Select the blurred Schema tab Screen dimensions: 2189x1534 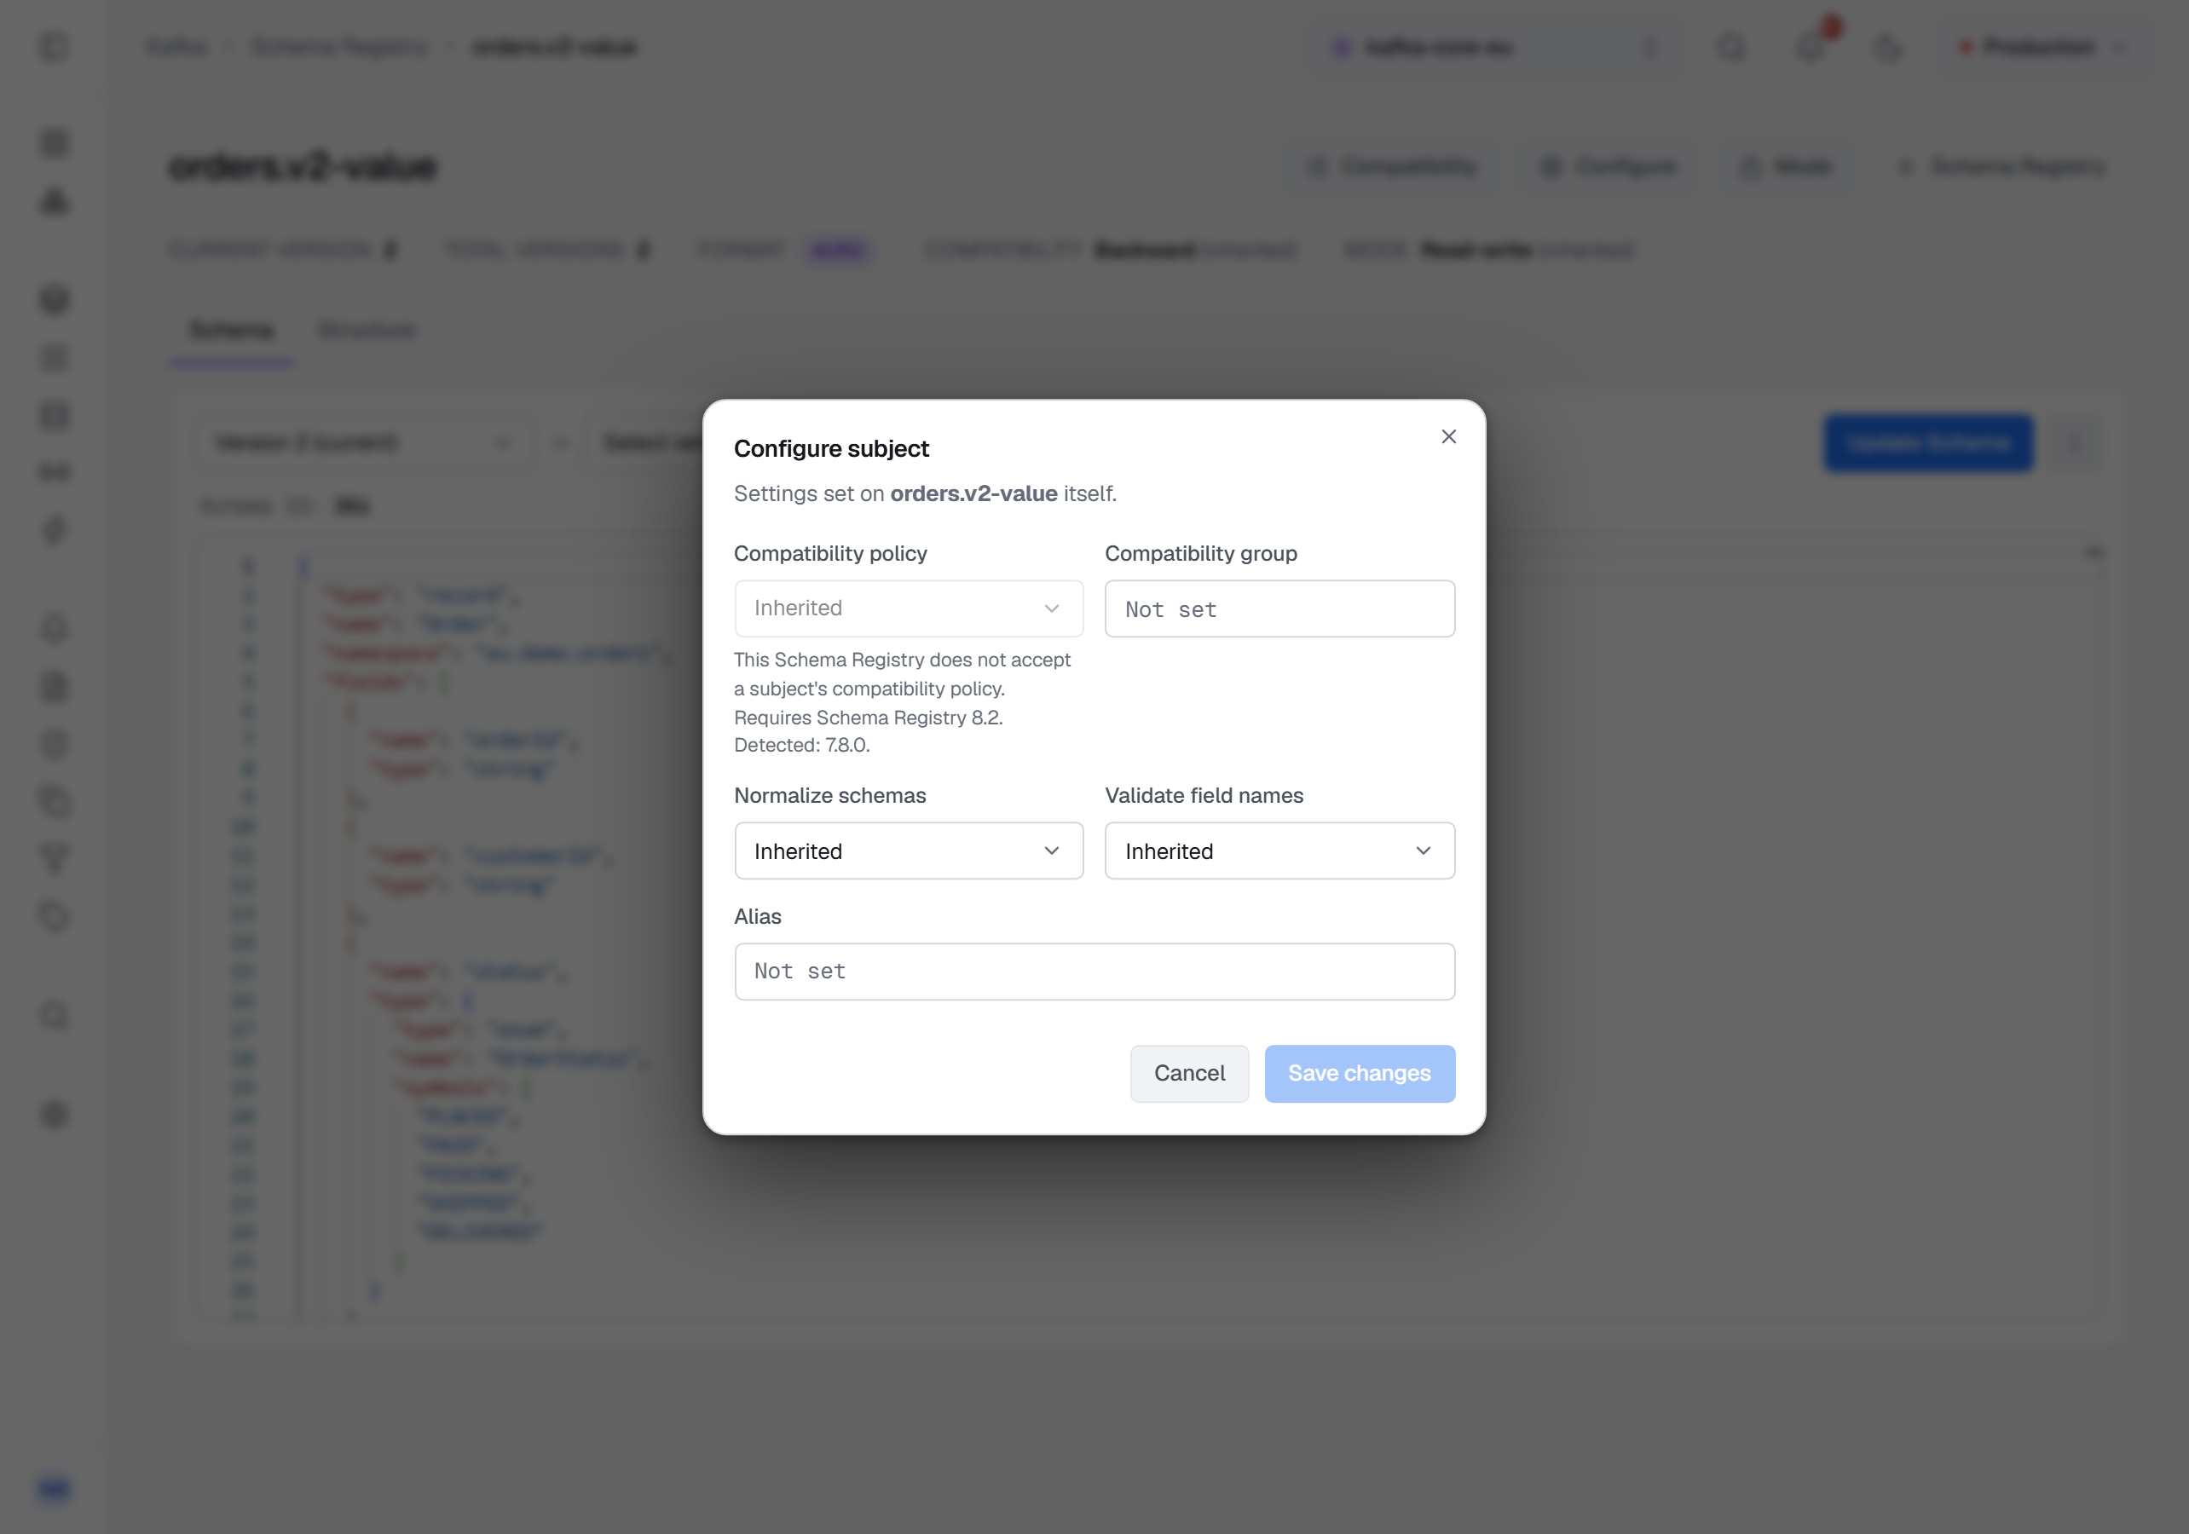[232, 330]
